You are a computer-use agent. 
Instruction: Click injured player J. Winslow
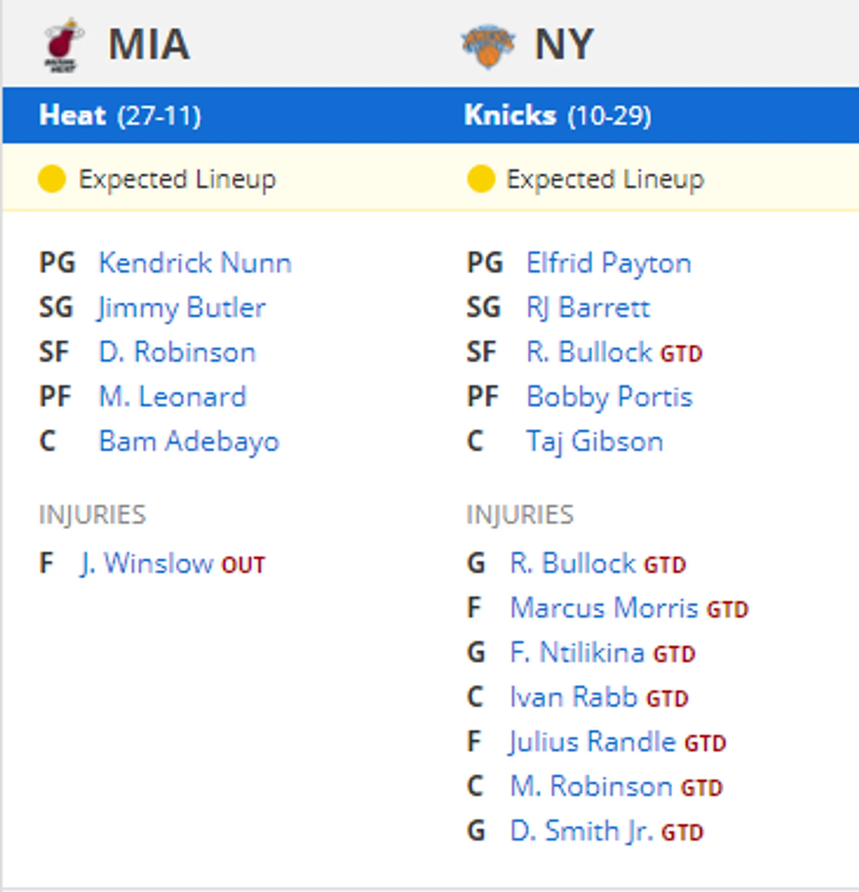point(147,564)
